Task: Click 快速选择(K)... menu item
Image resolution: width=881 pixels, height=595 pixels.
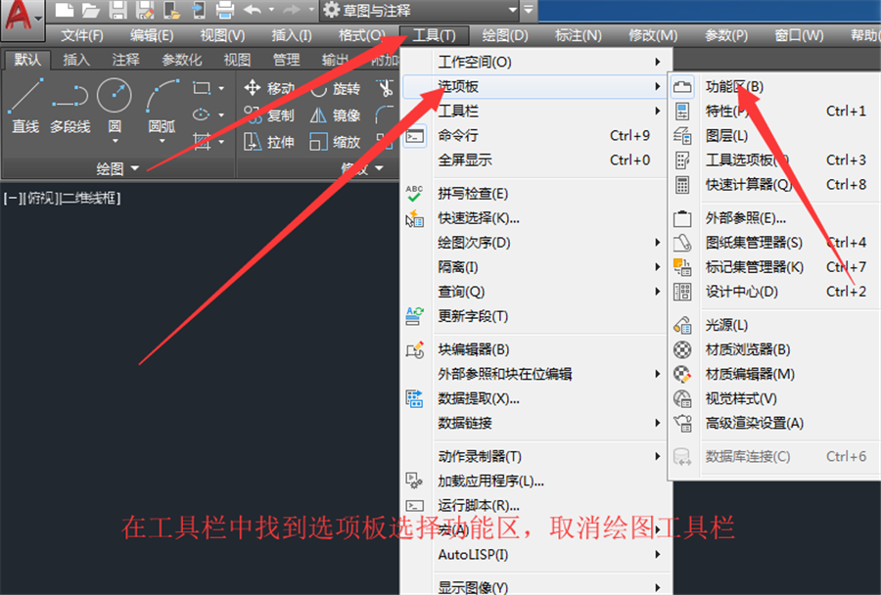Action: (536, 218)
